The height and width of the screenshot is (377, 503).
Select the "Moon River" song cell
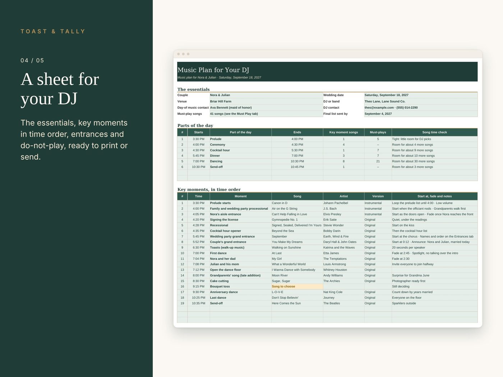297,275
